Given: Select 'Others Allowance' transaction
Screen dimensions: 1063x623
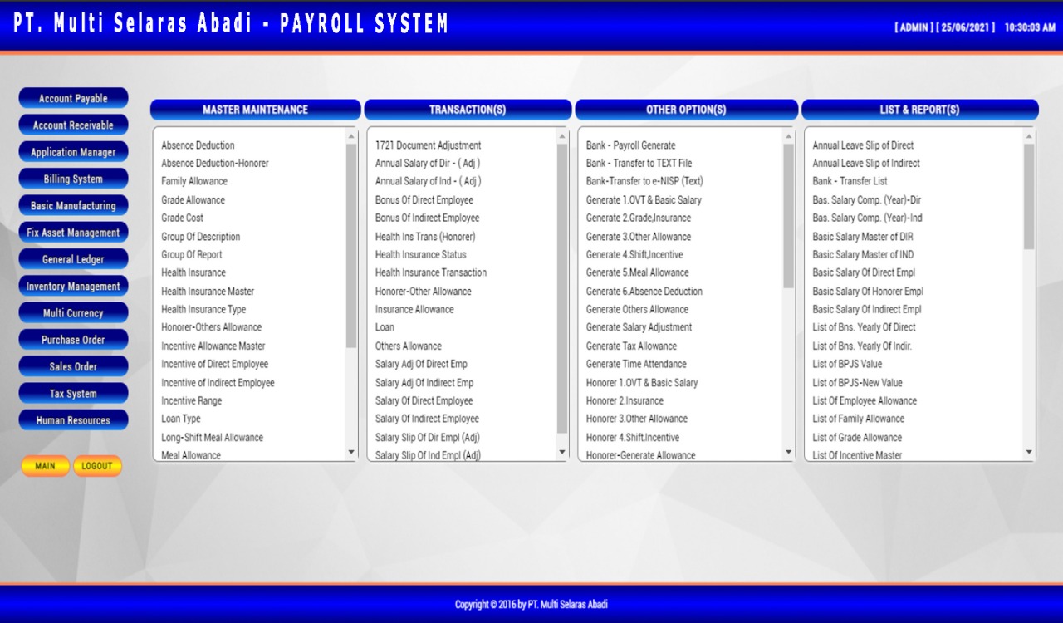Looking at the screenshot, I should 409,346.
